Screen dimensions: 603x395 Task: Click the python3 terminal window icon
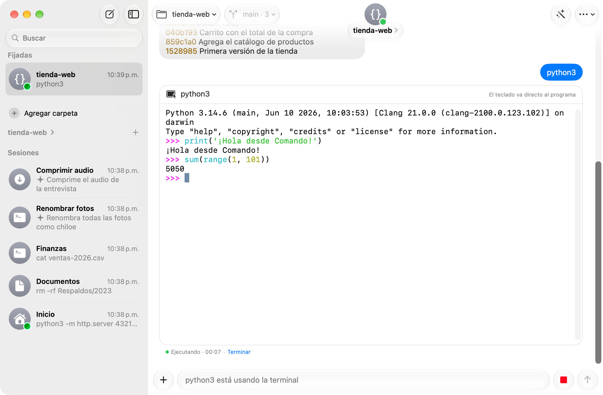coord(171,94)
